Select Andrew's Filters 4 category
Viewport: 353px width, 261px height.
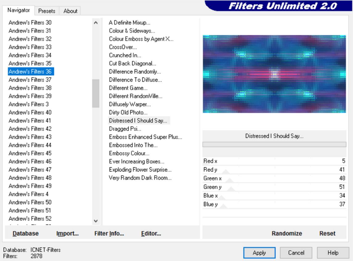click(x=29, y=194)
